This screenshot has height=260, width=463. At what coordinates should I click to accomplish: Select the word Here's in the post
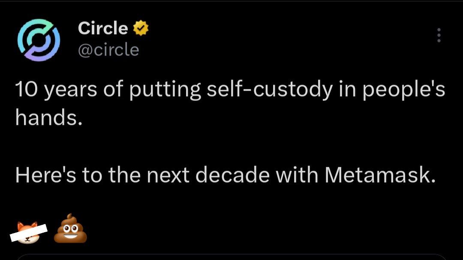[45, 175]
